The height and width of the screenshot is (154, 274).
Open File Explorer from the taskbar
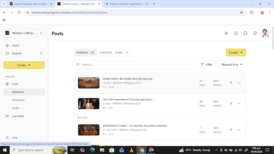(x=102, y=150)
